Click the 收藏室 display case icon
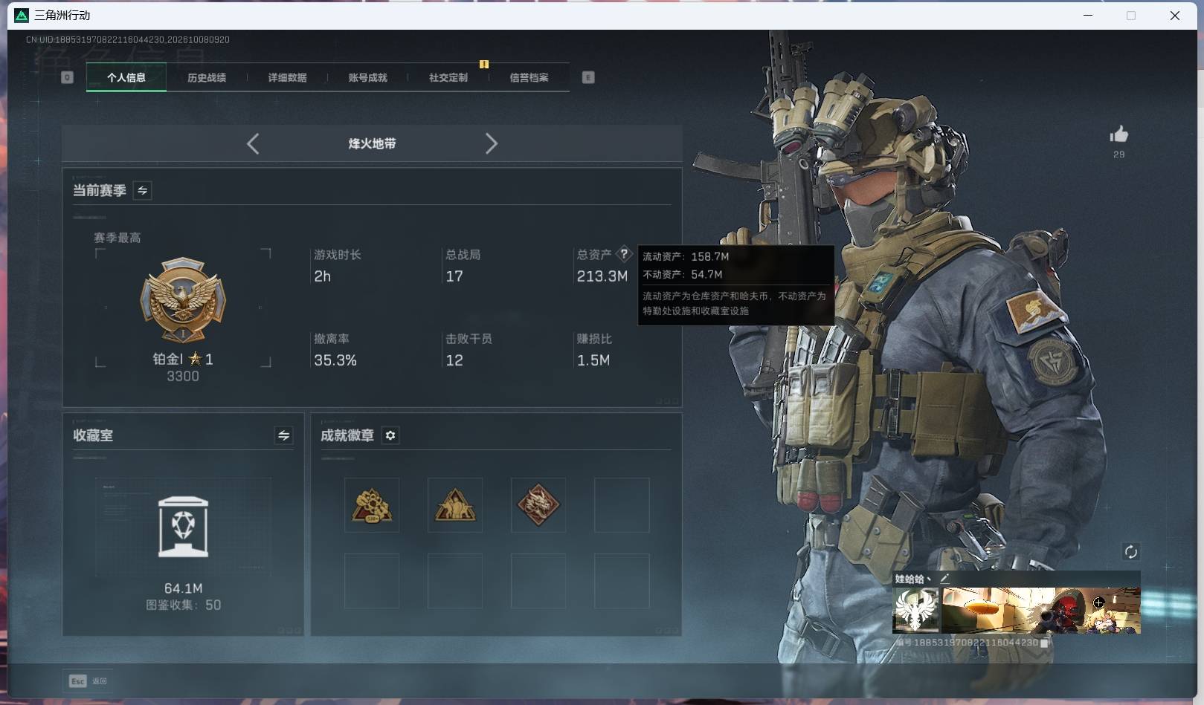This screenshot has height=705, width=1204. point(184,527)
